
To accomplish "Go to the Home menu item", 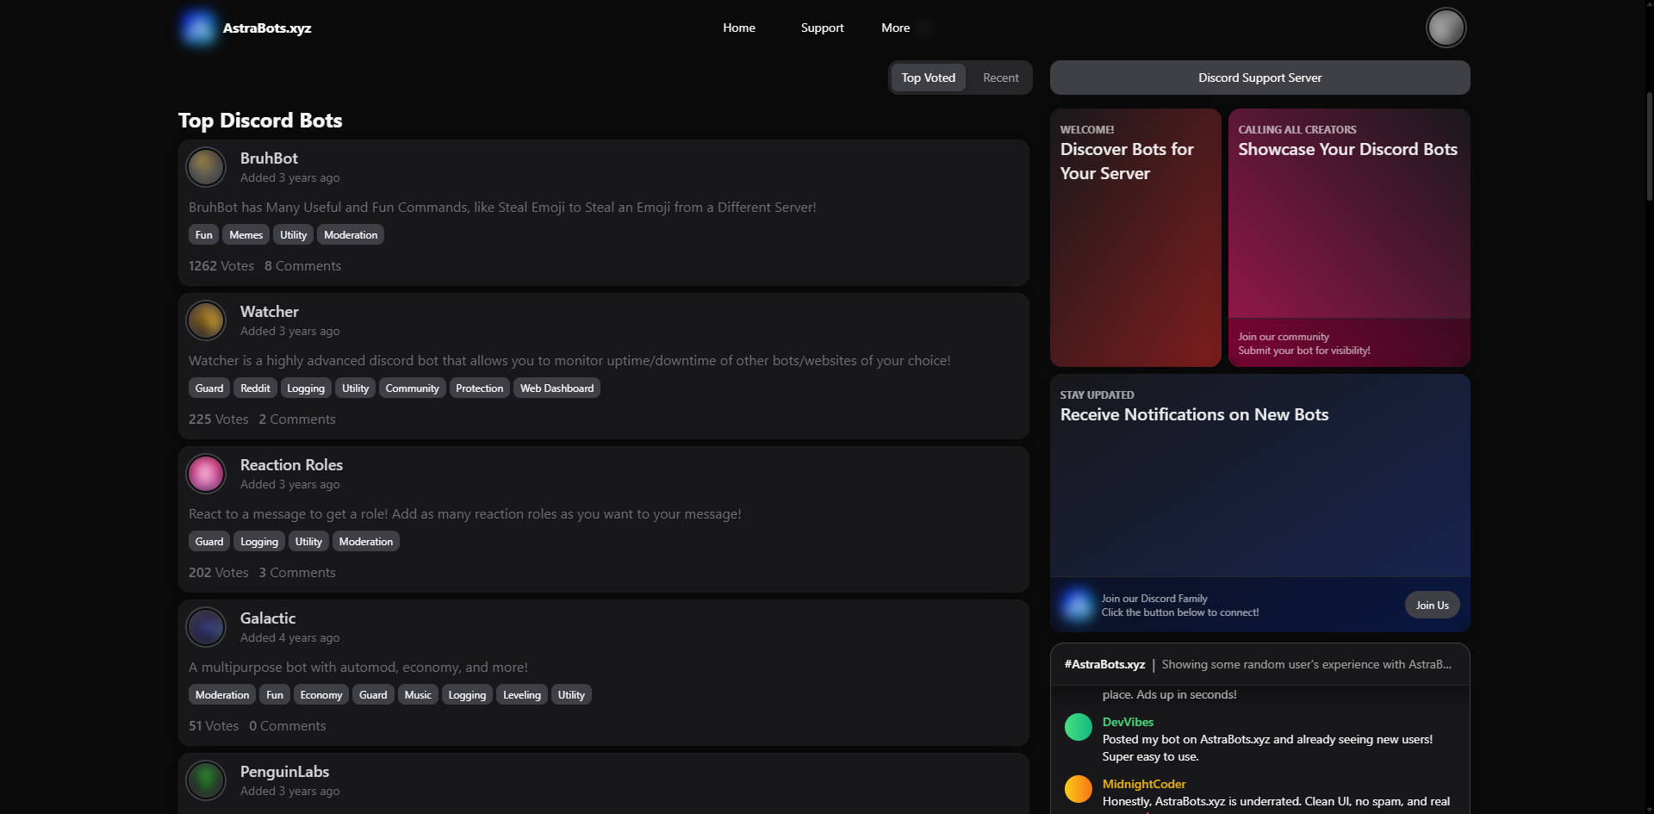I will pos(739,28).
